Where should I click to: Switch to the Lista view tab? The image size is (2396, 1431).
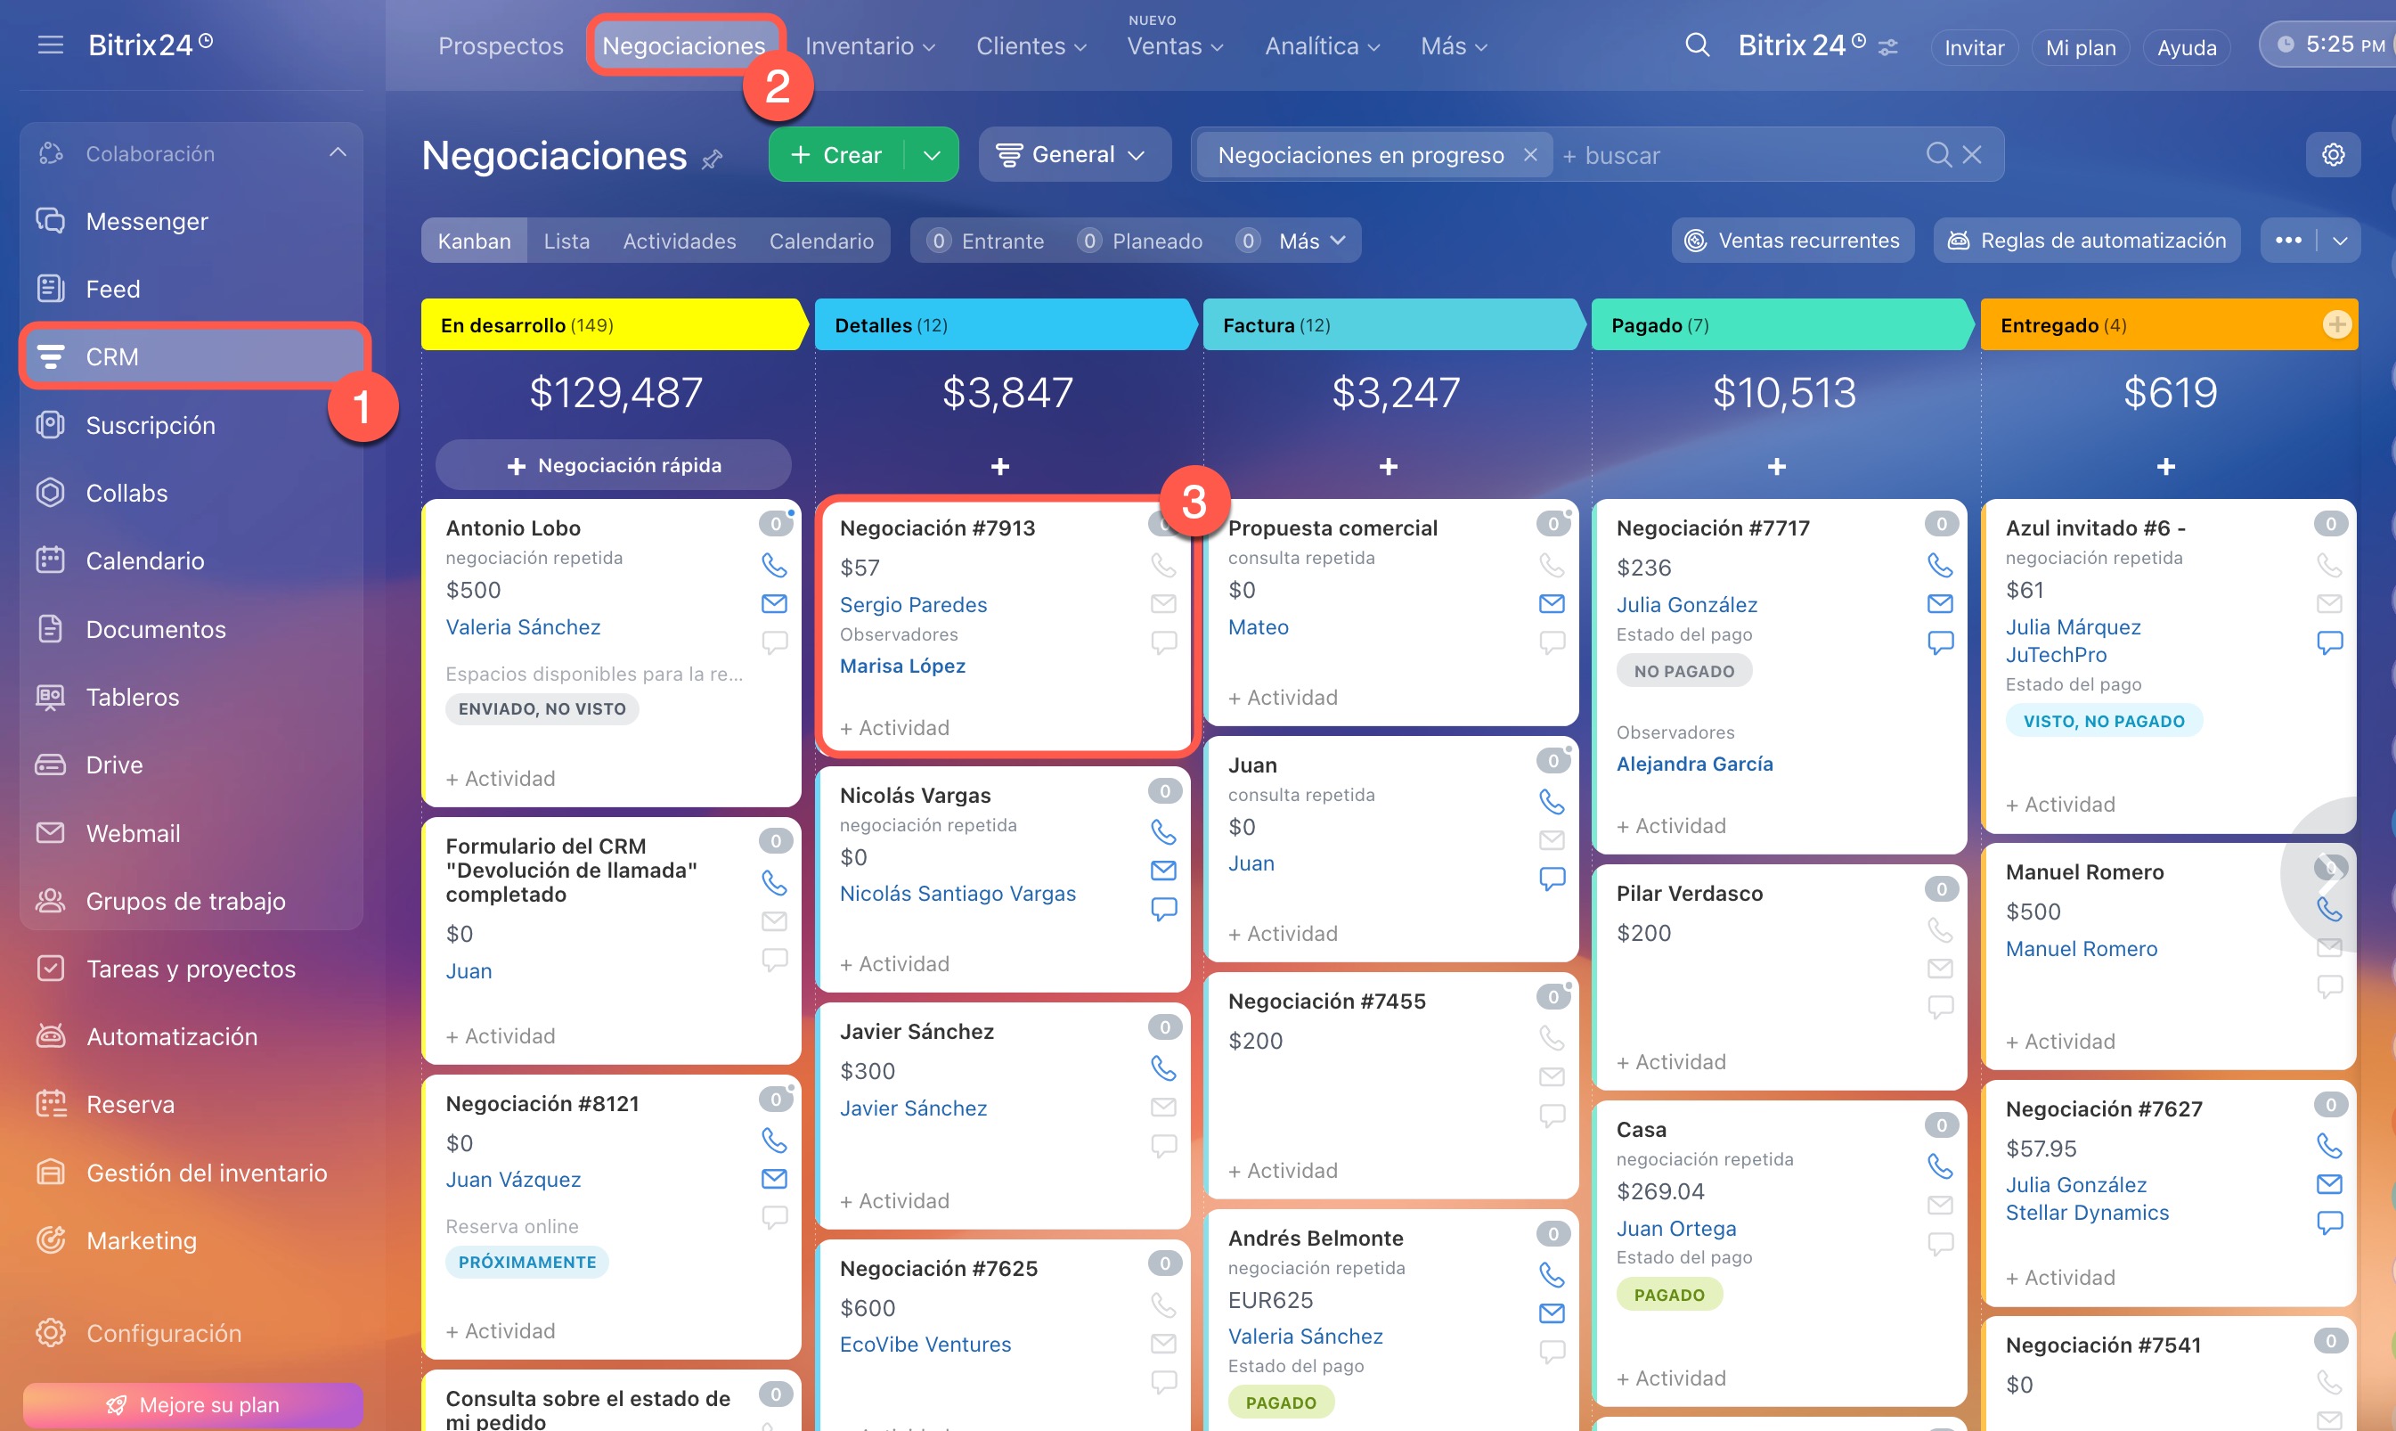point(566,240)
